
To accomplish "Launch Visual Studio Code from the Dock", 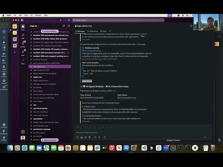I will [x=144, y=148].
